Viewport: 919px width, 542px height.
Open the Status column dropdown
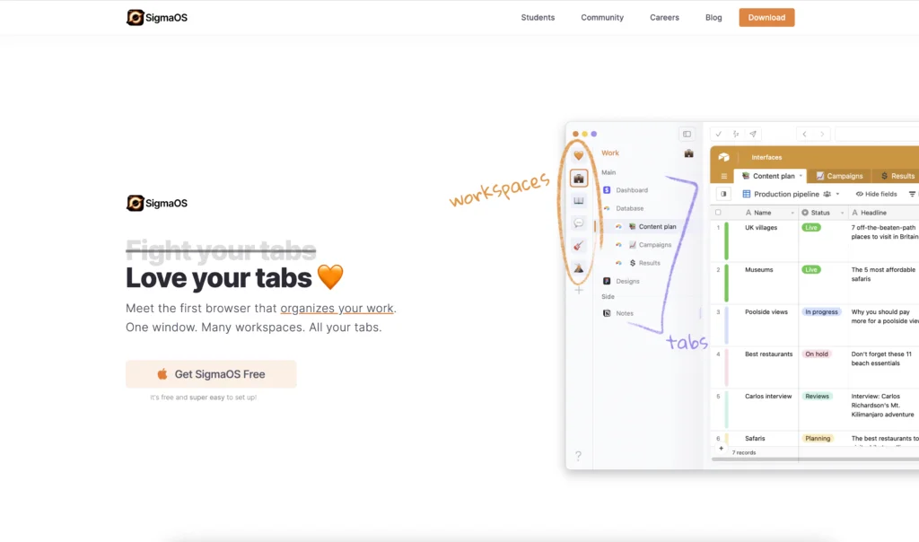[841, 213]
